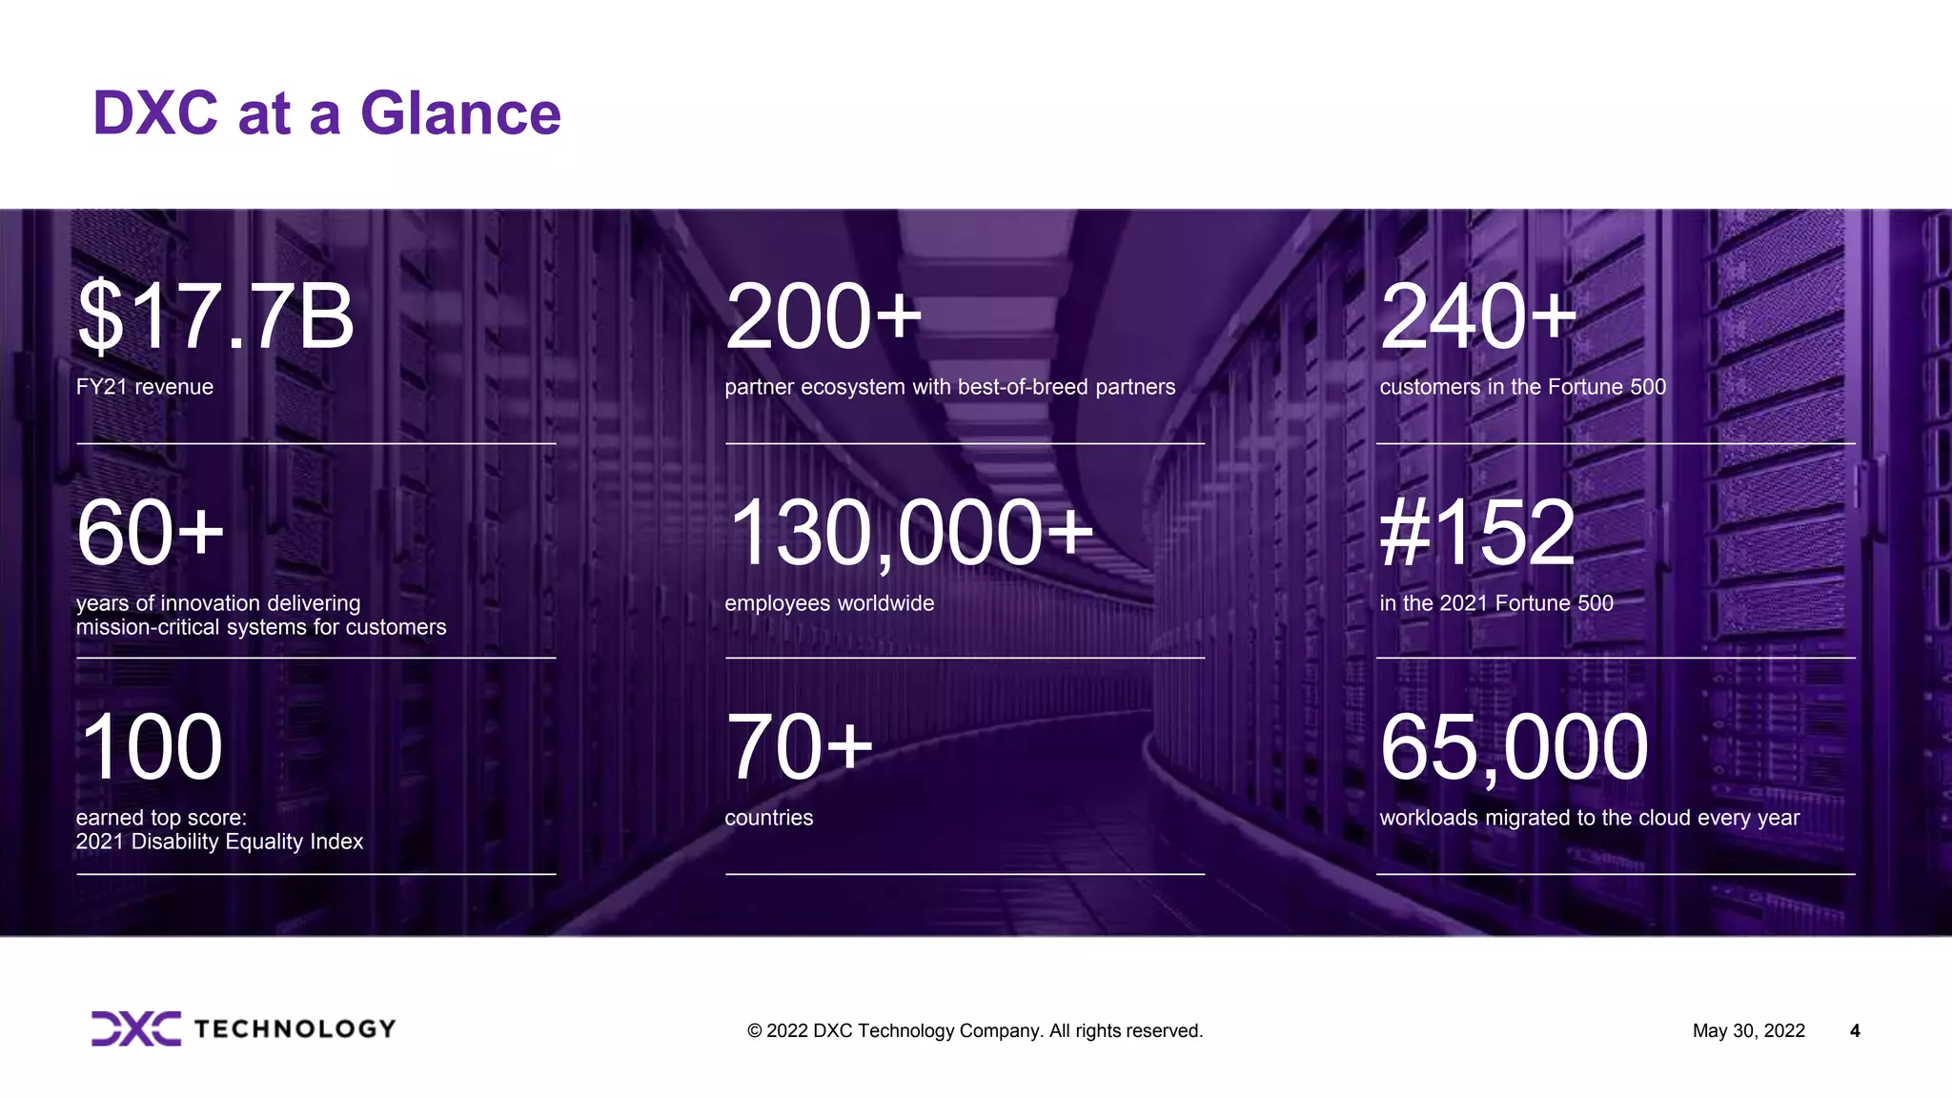Select 'in the 2021 Fortune 500' text

point(1495,603)
